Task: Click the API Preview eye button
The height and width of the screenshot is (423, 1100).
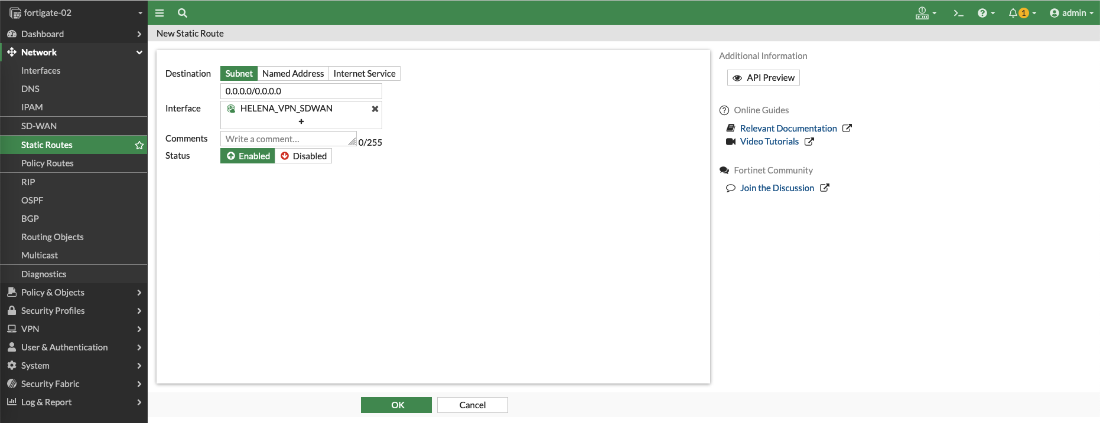Action: (763, 78)
